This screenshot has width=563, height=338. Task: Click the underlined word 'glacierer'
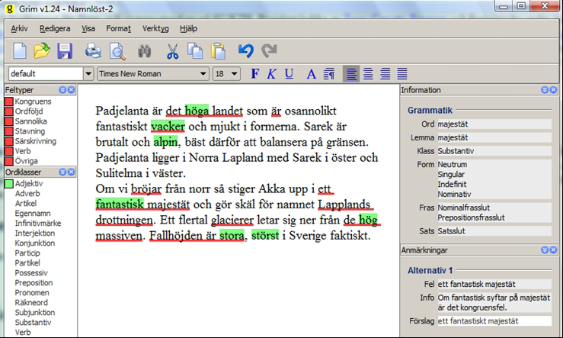click(x=232, y=220)
